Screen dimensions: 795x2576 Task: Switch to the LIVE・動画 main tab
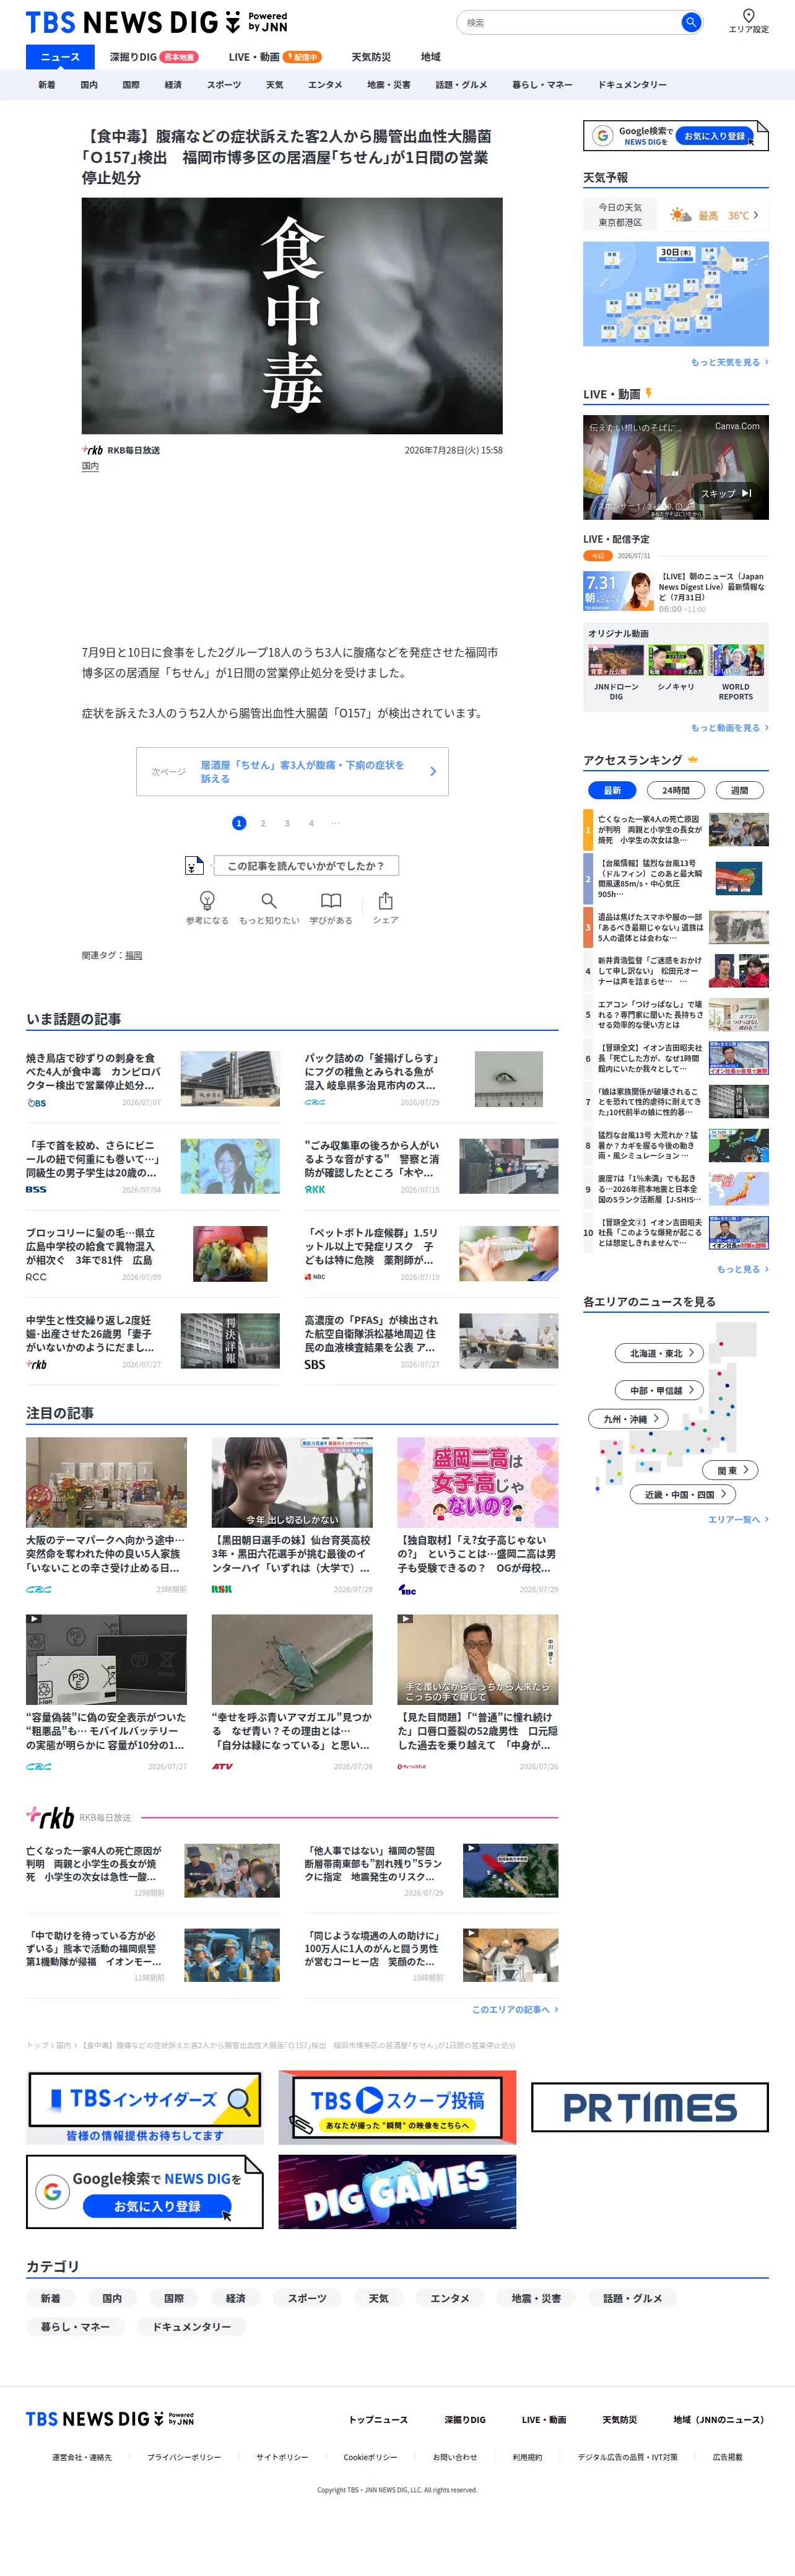coord(274,57)
